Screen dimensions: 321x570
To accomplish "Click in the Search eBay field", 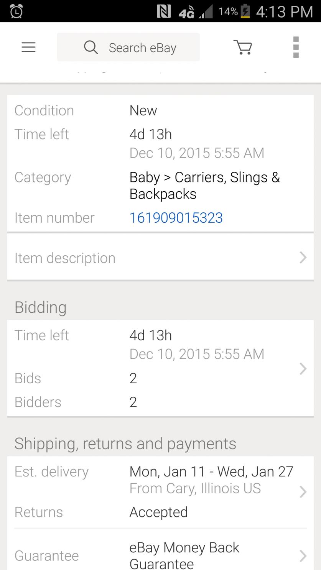I will pyautogui.click(x=143, y=48).
